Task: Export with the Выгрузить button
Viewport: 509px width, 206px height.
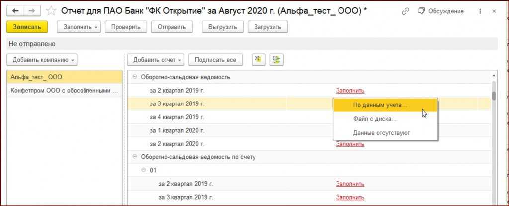Action: [x=222, y=27]
